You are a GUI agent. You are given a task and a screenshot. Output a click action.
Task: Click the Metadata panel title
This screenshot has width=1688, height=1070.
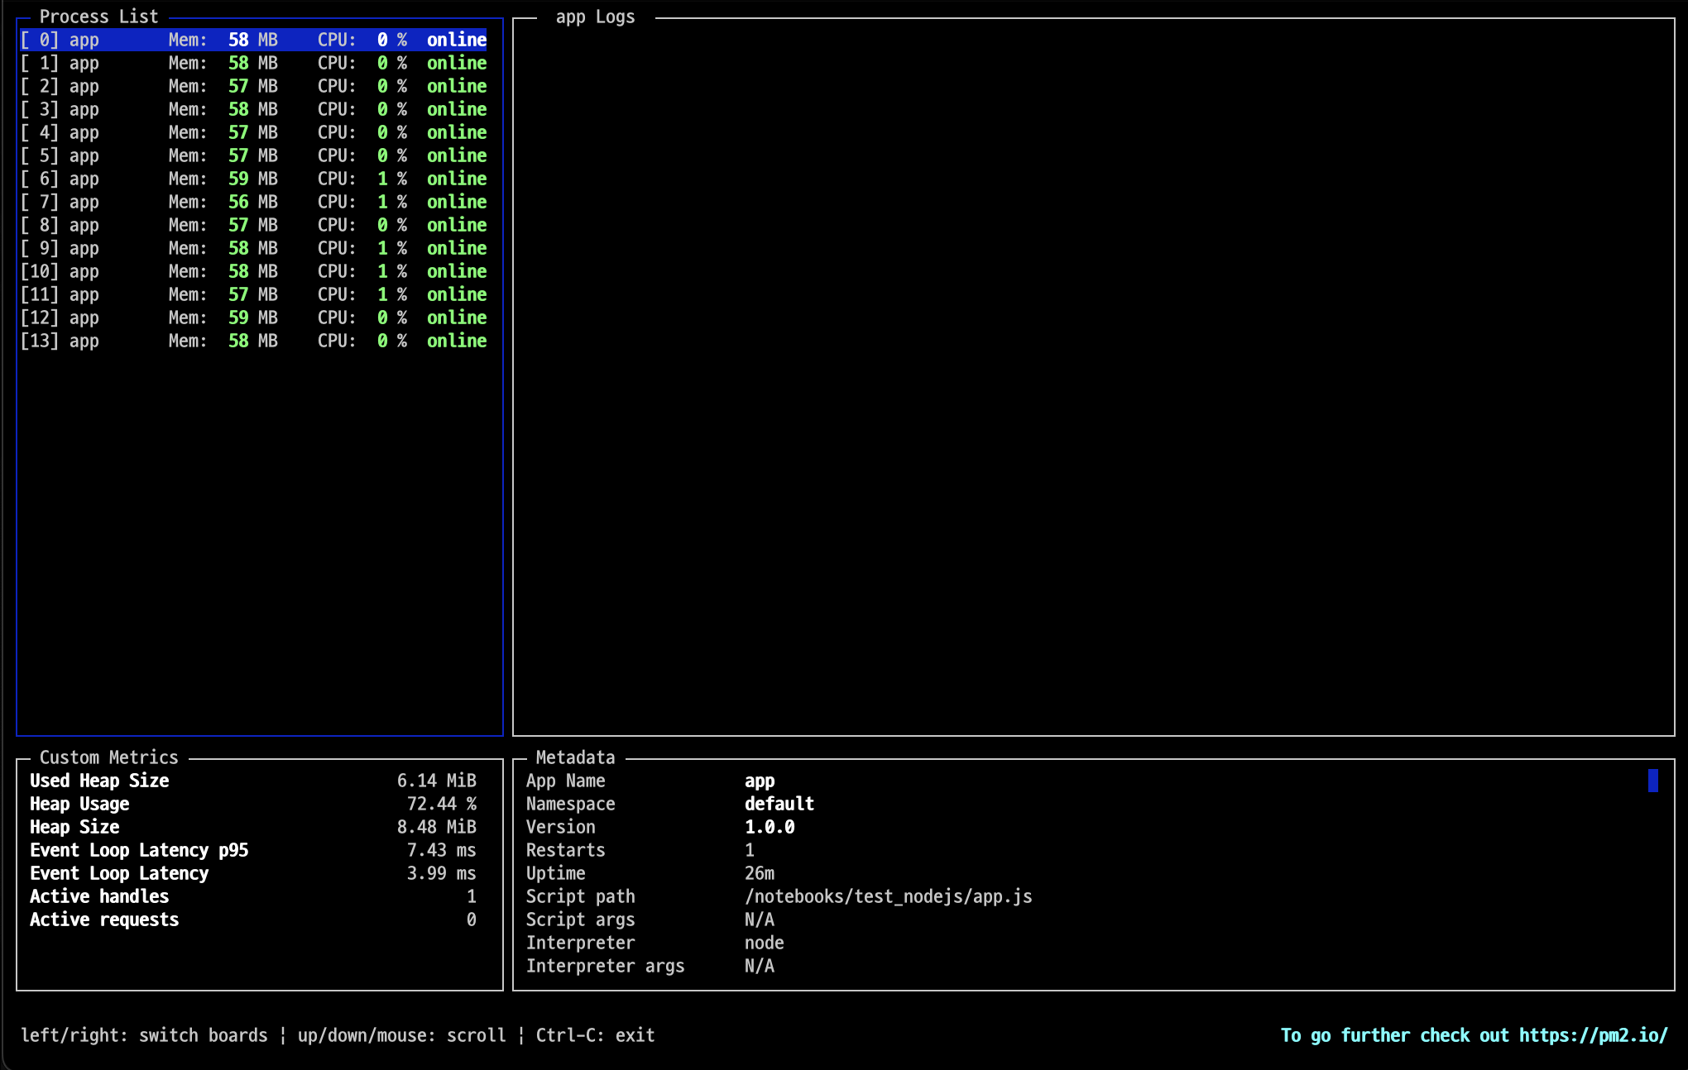click(x=575, y=757)
